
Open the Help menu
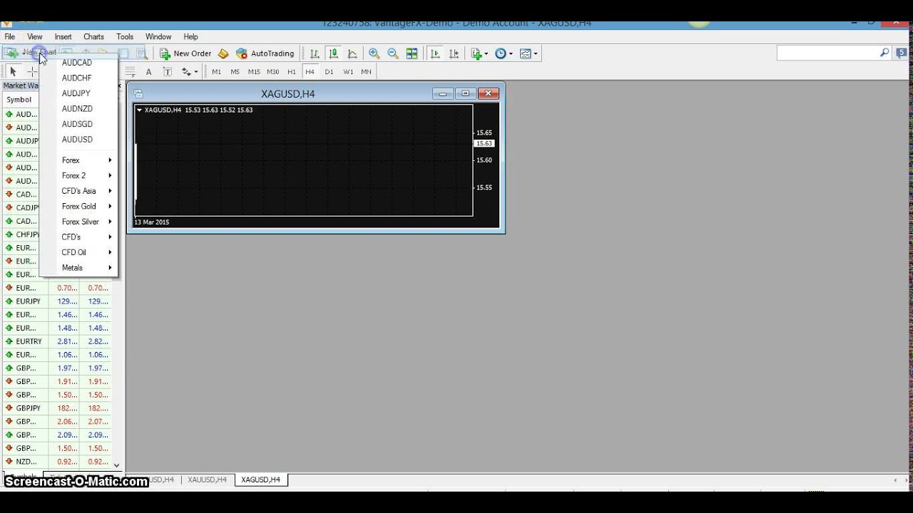[190, 36]
